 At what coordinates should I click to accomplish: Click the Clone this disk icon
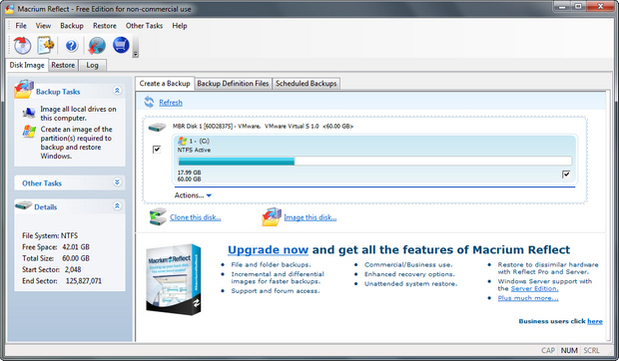click(158, 216)
